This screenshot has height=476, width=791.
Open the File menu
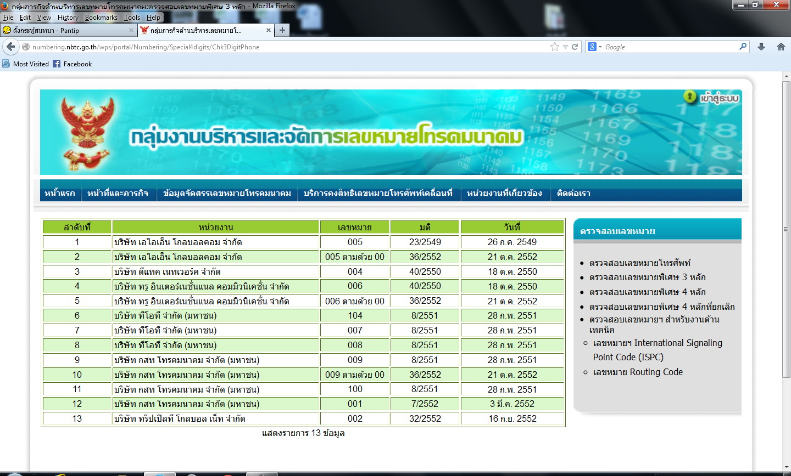click(x=8, y=18)
